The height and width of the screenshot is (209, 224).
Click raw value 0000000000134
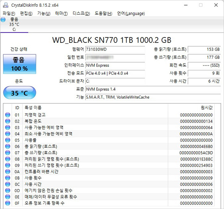(x=196, y=121)
